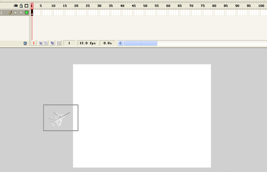Toggle layer 1 visibility dot
Viewport: 267px width, 172px height.
point(16,13)
